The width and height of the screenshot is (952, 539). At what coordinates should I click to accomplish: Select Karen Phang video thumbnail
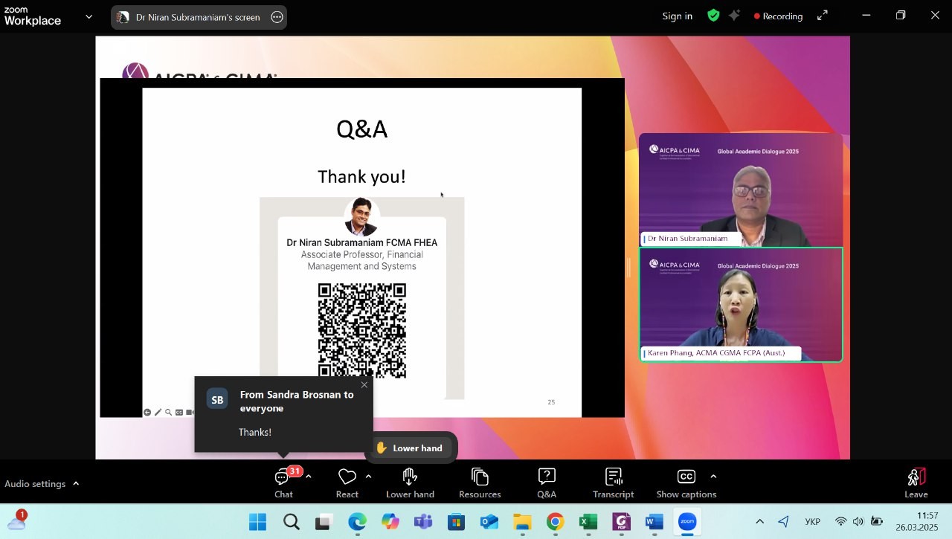(x=741, y=305)
